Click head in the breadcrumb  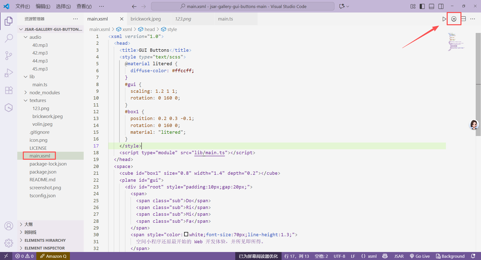pyautogui.click(x=149, y=29)
